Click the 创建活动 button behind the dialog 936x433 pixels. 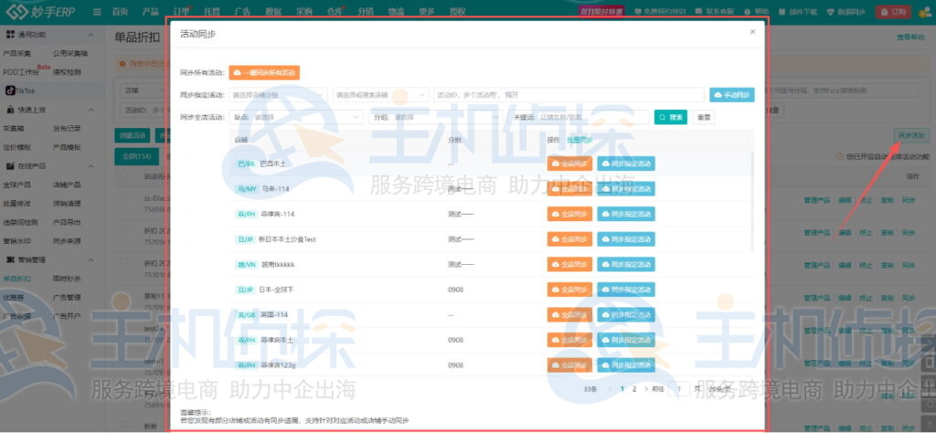[132, 135]
